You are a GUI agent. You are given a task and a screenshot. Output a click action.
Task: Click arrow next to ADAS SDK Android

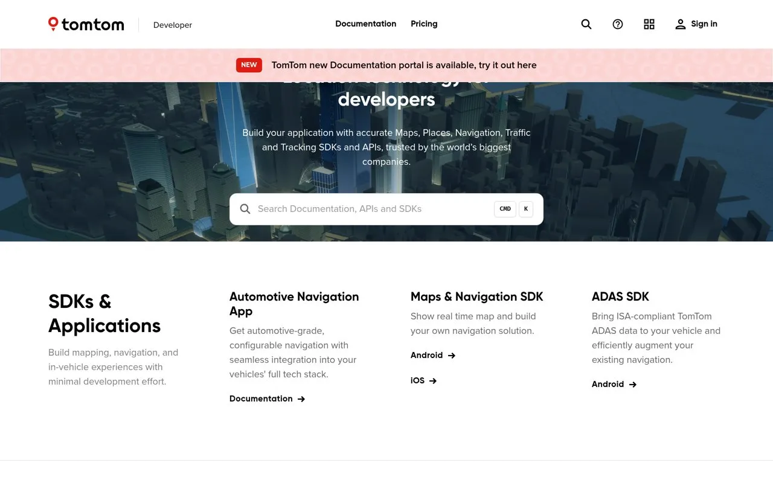tap(633, 385)
